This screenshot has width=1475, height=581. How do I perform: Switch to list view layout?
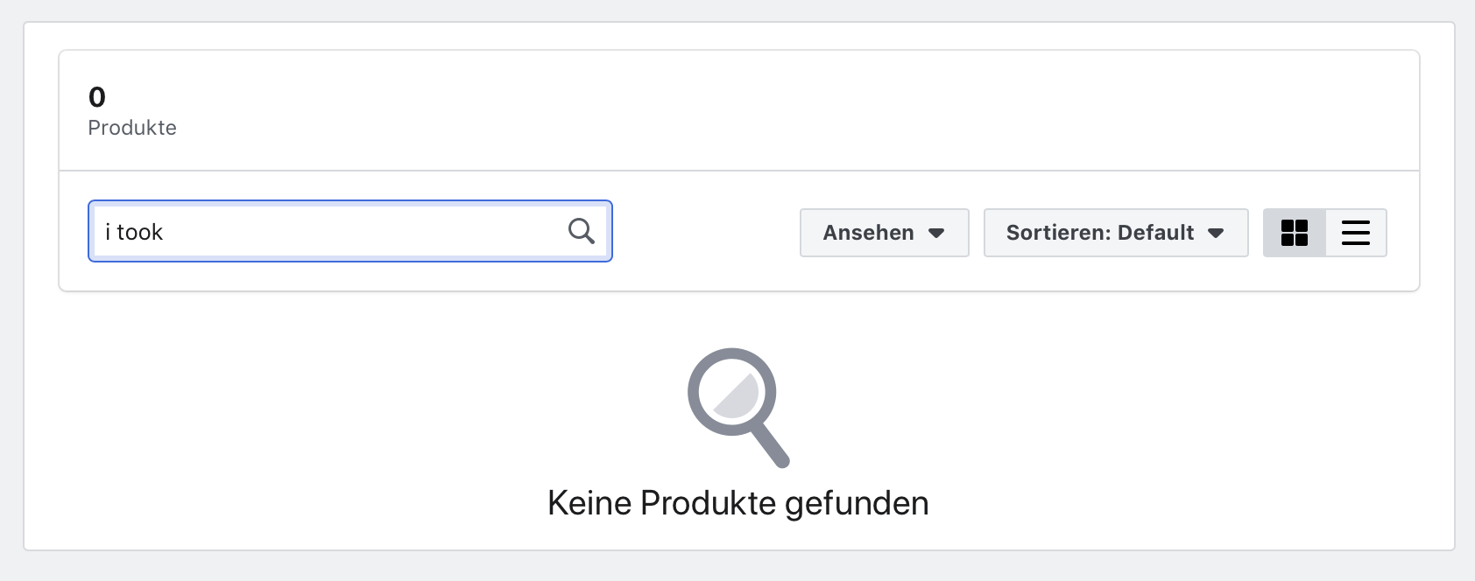(1356, 233)
